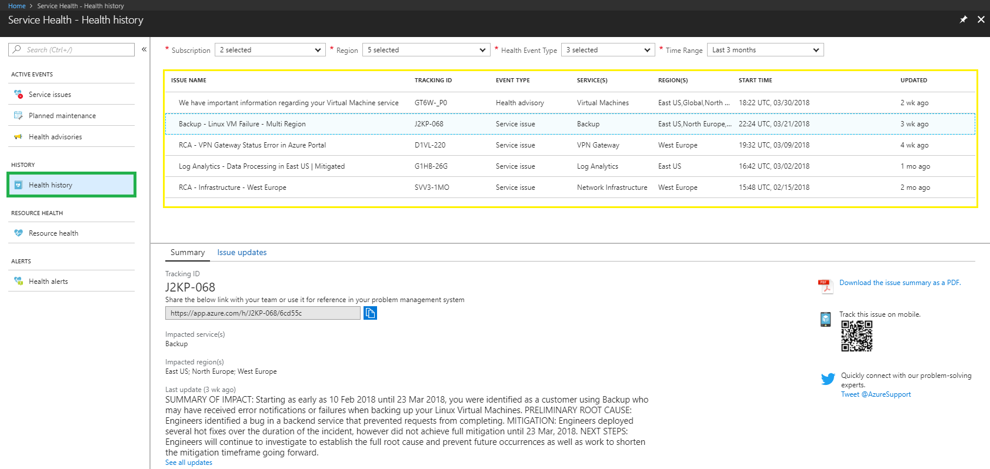Click the mobile phone tracking icon
This screenshot has width=990, height=469.
(825, 319)
